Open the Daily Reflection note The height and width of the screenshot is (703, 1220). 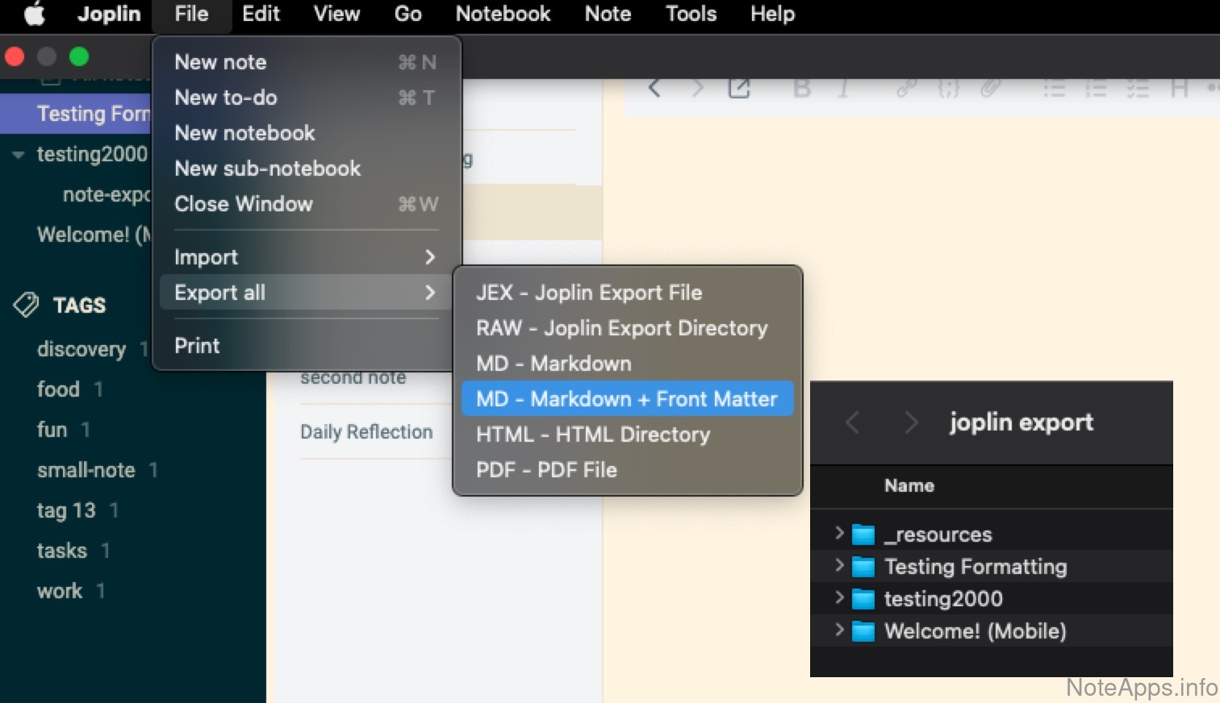click(366, 432)
